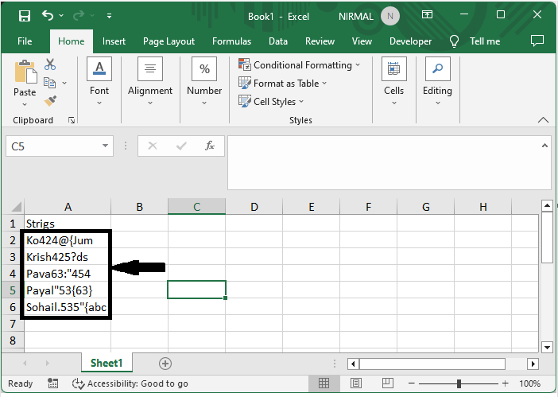The height and width of the screenshot is (397, 558).
Task: Switch to the View tab
Action: pos(362,41)
